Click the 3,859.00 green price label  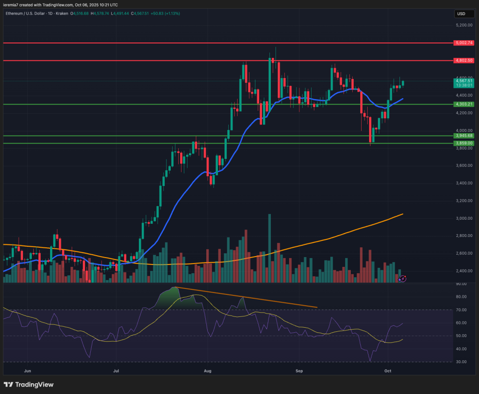[464, 143]
